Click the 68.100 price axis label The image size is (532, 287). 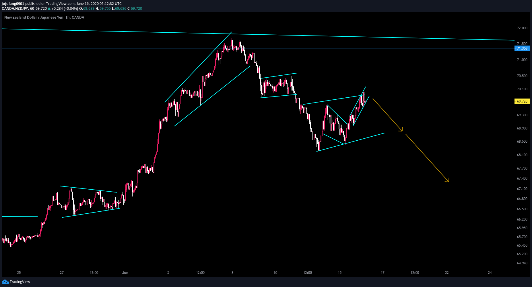coord(522,155)
